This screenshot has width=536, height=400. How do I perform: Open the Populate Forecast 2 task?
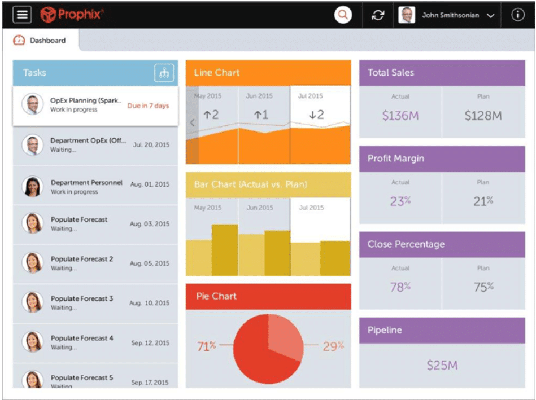[95, 263]
